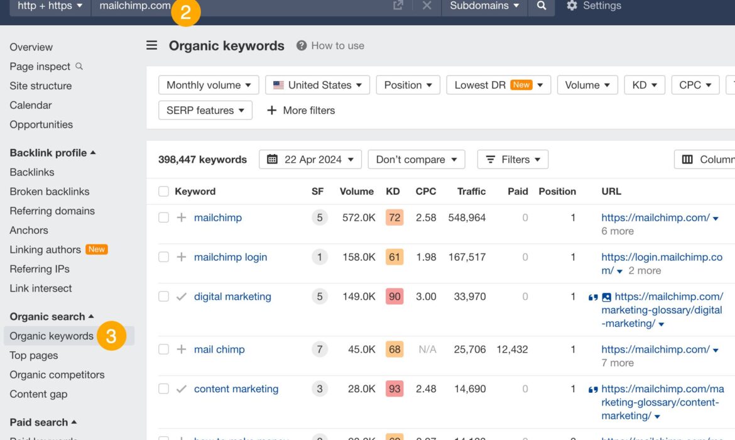
Task: Select the mailchimp keyword row checkbox
Action: (163, 217)
